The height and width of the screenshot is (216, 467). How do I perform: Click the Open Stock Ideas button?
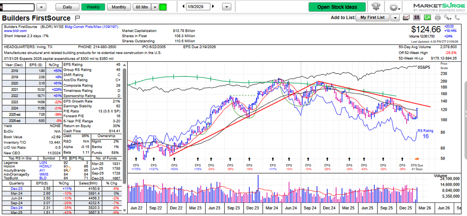(337, 7)
